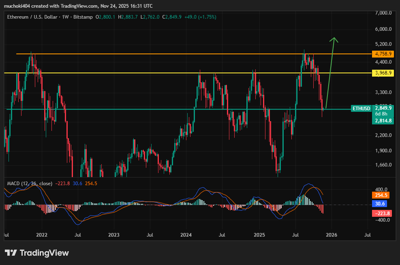The width and height of the screenshot is (400, 265).
Task: Click the yellow 3,968.9 price level label
Action: [383, 73]
